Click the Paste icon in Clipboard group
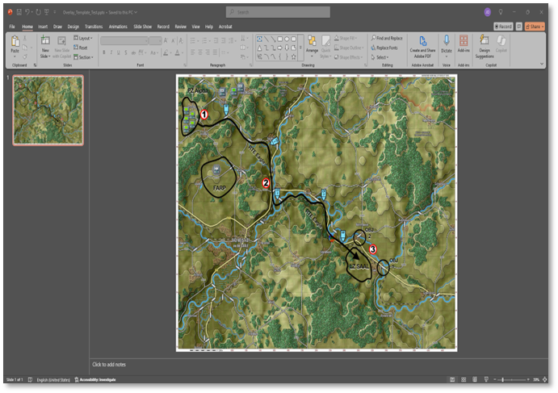The image size is (558, 393). coord(15,42)
